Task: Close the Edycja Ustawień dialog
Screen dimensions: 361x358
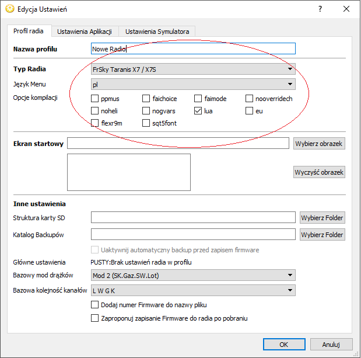Action: [x=346, y=9]
